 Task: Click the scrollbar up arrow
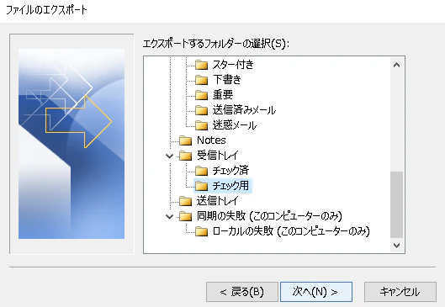(397, 65)
